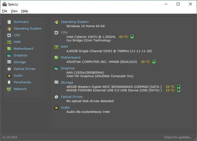
Task: Click the Motherboard icon in summary panel
Action: (56, 58)
